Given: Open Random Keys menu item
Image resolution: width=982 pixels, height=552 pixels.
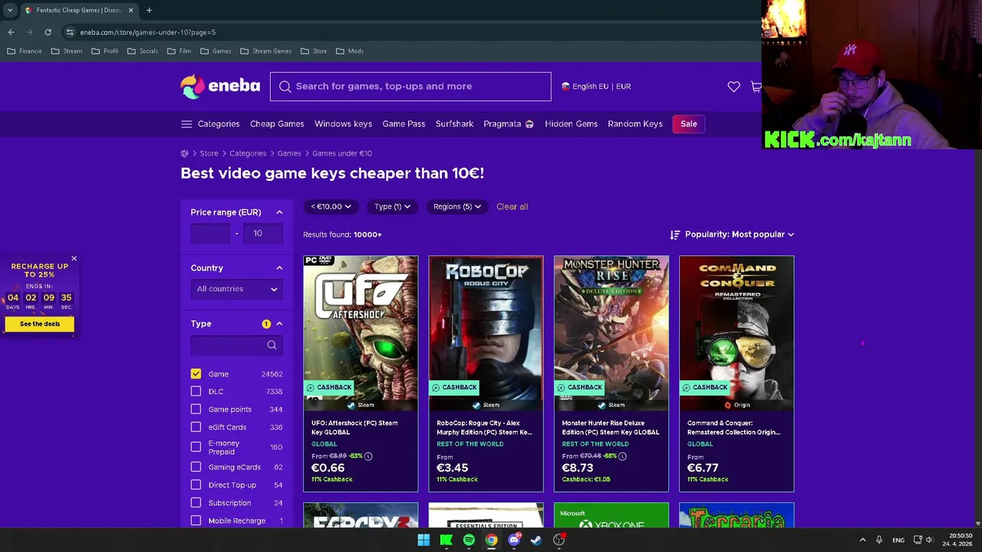Looking at the screenshot, I should 634,124.
